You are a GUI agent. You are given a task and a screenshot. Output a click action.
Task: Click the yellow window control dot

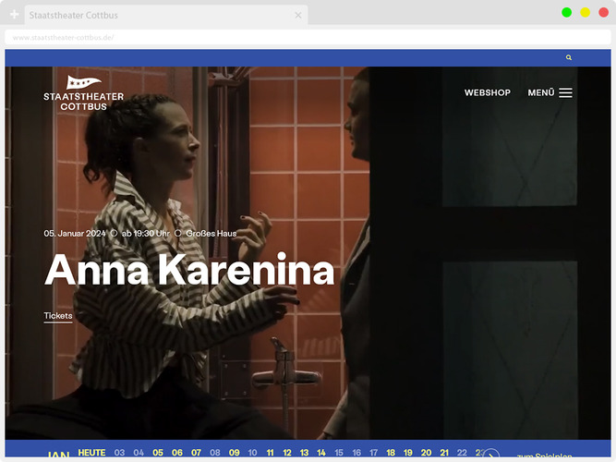coord(586,12)
